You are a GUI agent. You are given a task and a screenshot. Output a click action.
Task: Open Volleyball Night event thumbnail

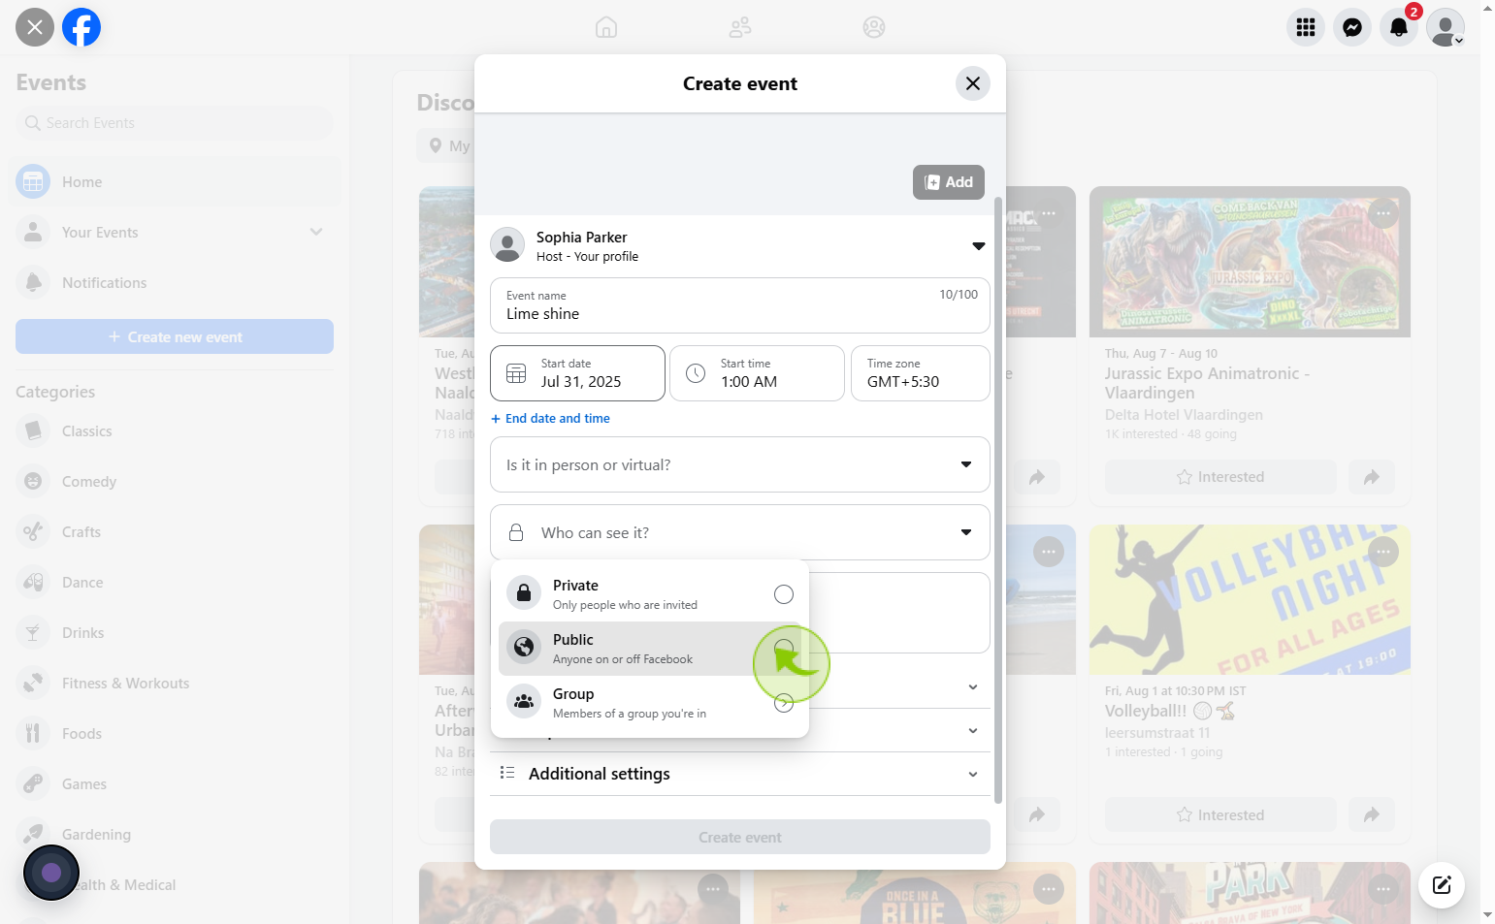pos(1250,599)
